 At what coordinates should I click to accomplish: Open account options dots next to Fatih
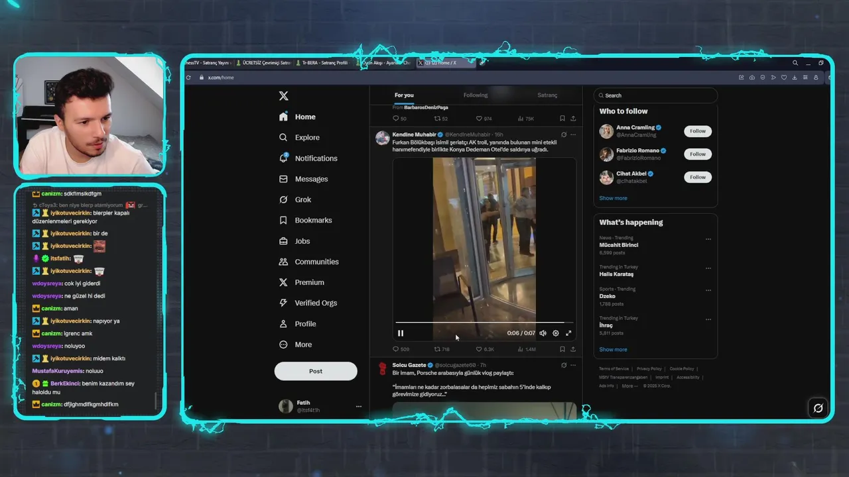coord(359,406)
